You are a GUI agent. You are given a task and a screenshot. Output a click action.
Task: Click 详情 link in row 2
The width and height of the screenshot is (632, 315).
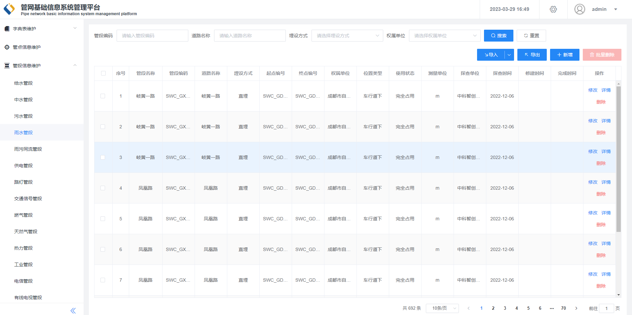click(606, 121)
